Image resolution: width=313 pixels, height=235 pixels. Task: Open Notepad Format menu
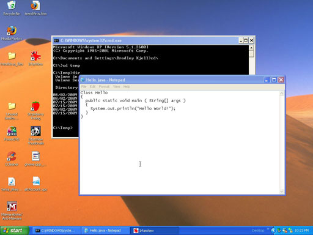[104, 87]
